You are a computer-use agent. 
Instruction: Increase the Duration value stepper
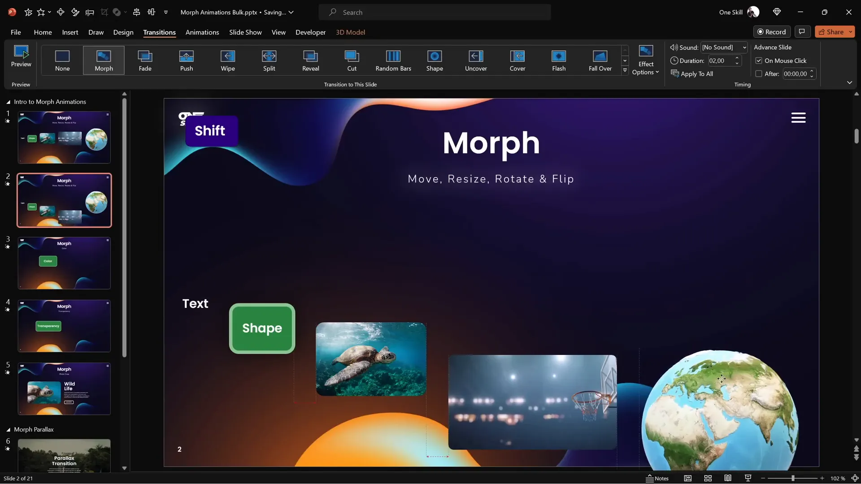(737, 58)
